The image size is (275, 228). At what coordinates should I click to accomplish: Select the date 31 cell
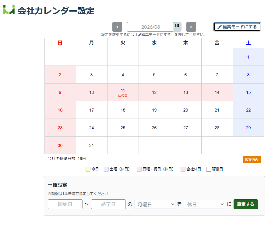(x=92, y=145)
